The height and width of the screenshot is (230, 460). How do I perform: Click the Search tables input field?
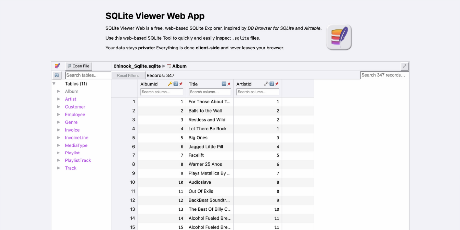(x=88, y=75)
